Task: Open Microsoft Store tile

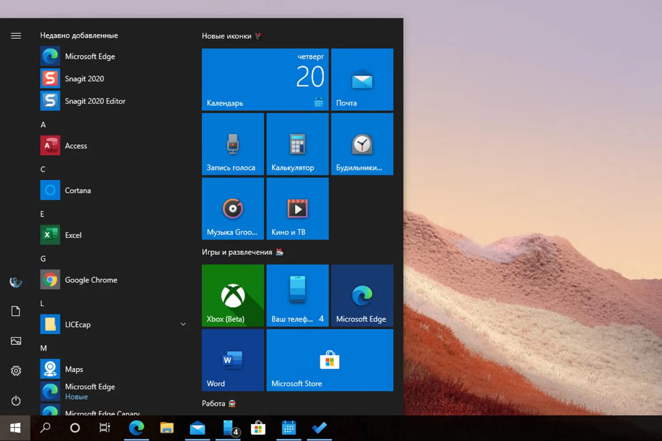Action: 329,360
